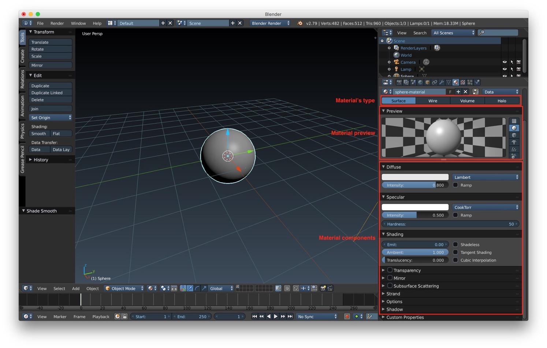Viewport: 547px width, 348px height.
Task: Open the Scene properties icon tab
Action: (413, 82)
